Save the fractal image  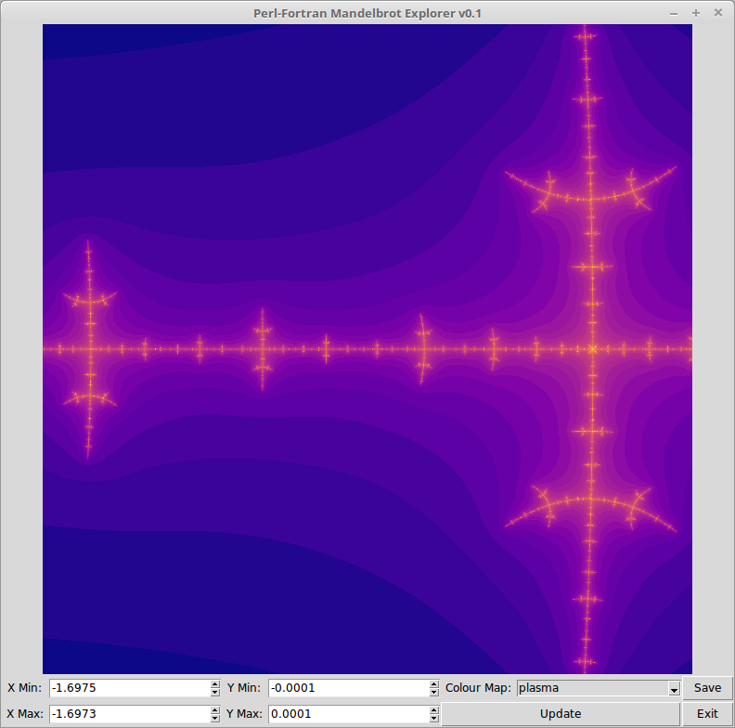point(707,688)
